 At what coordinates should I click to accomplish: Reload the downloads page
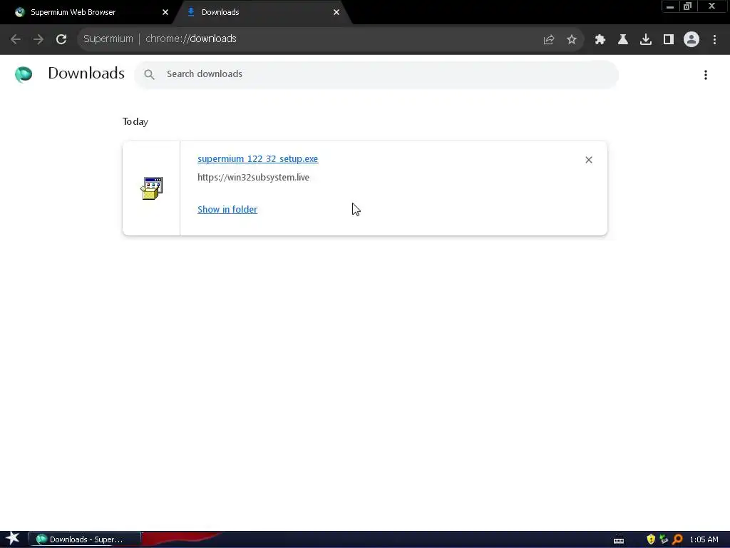pyautogui.click(x=61, y=39)
